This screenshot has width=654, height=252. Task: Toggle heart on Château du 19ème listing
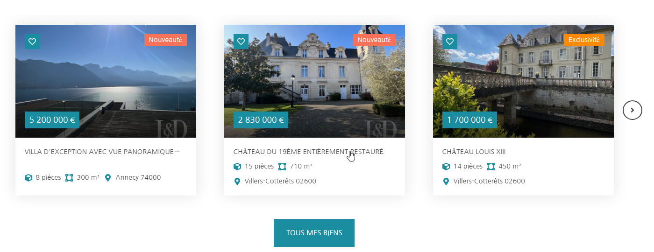pos(241,42)
